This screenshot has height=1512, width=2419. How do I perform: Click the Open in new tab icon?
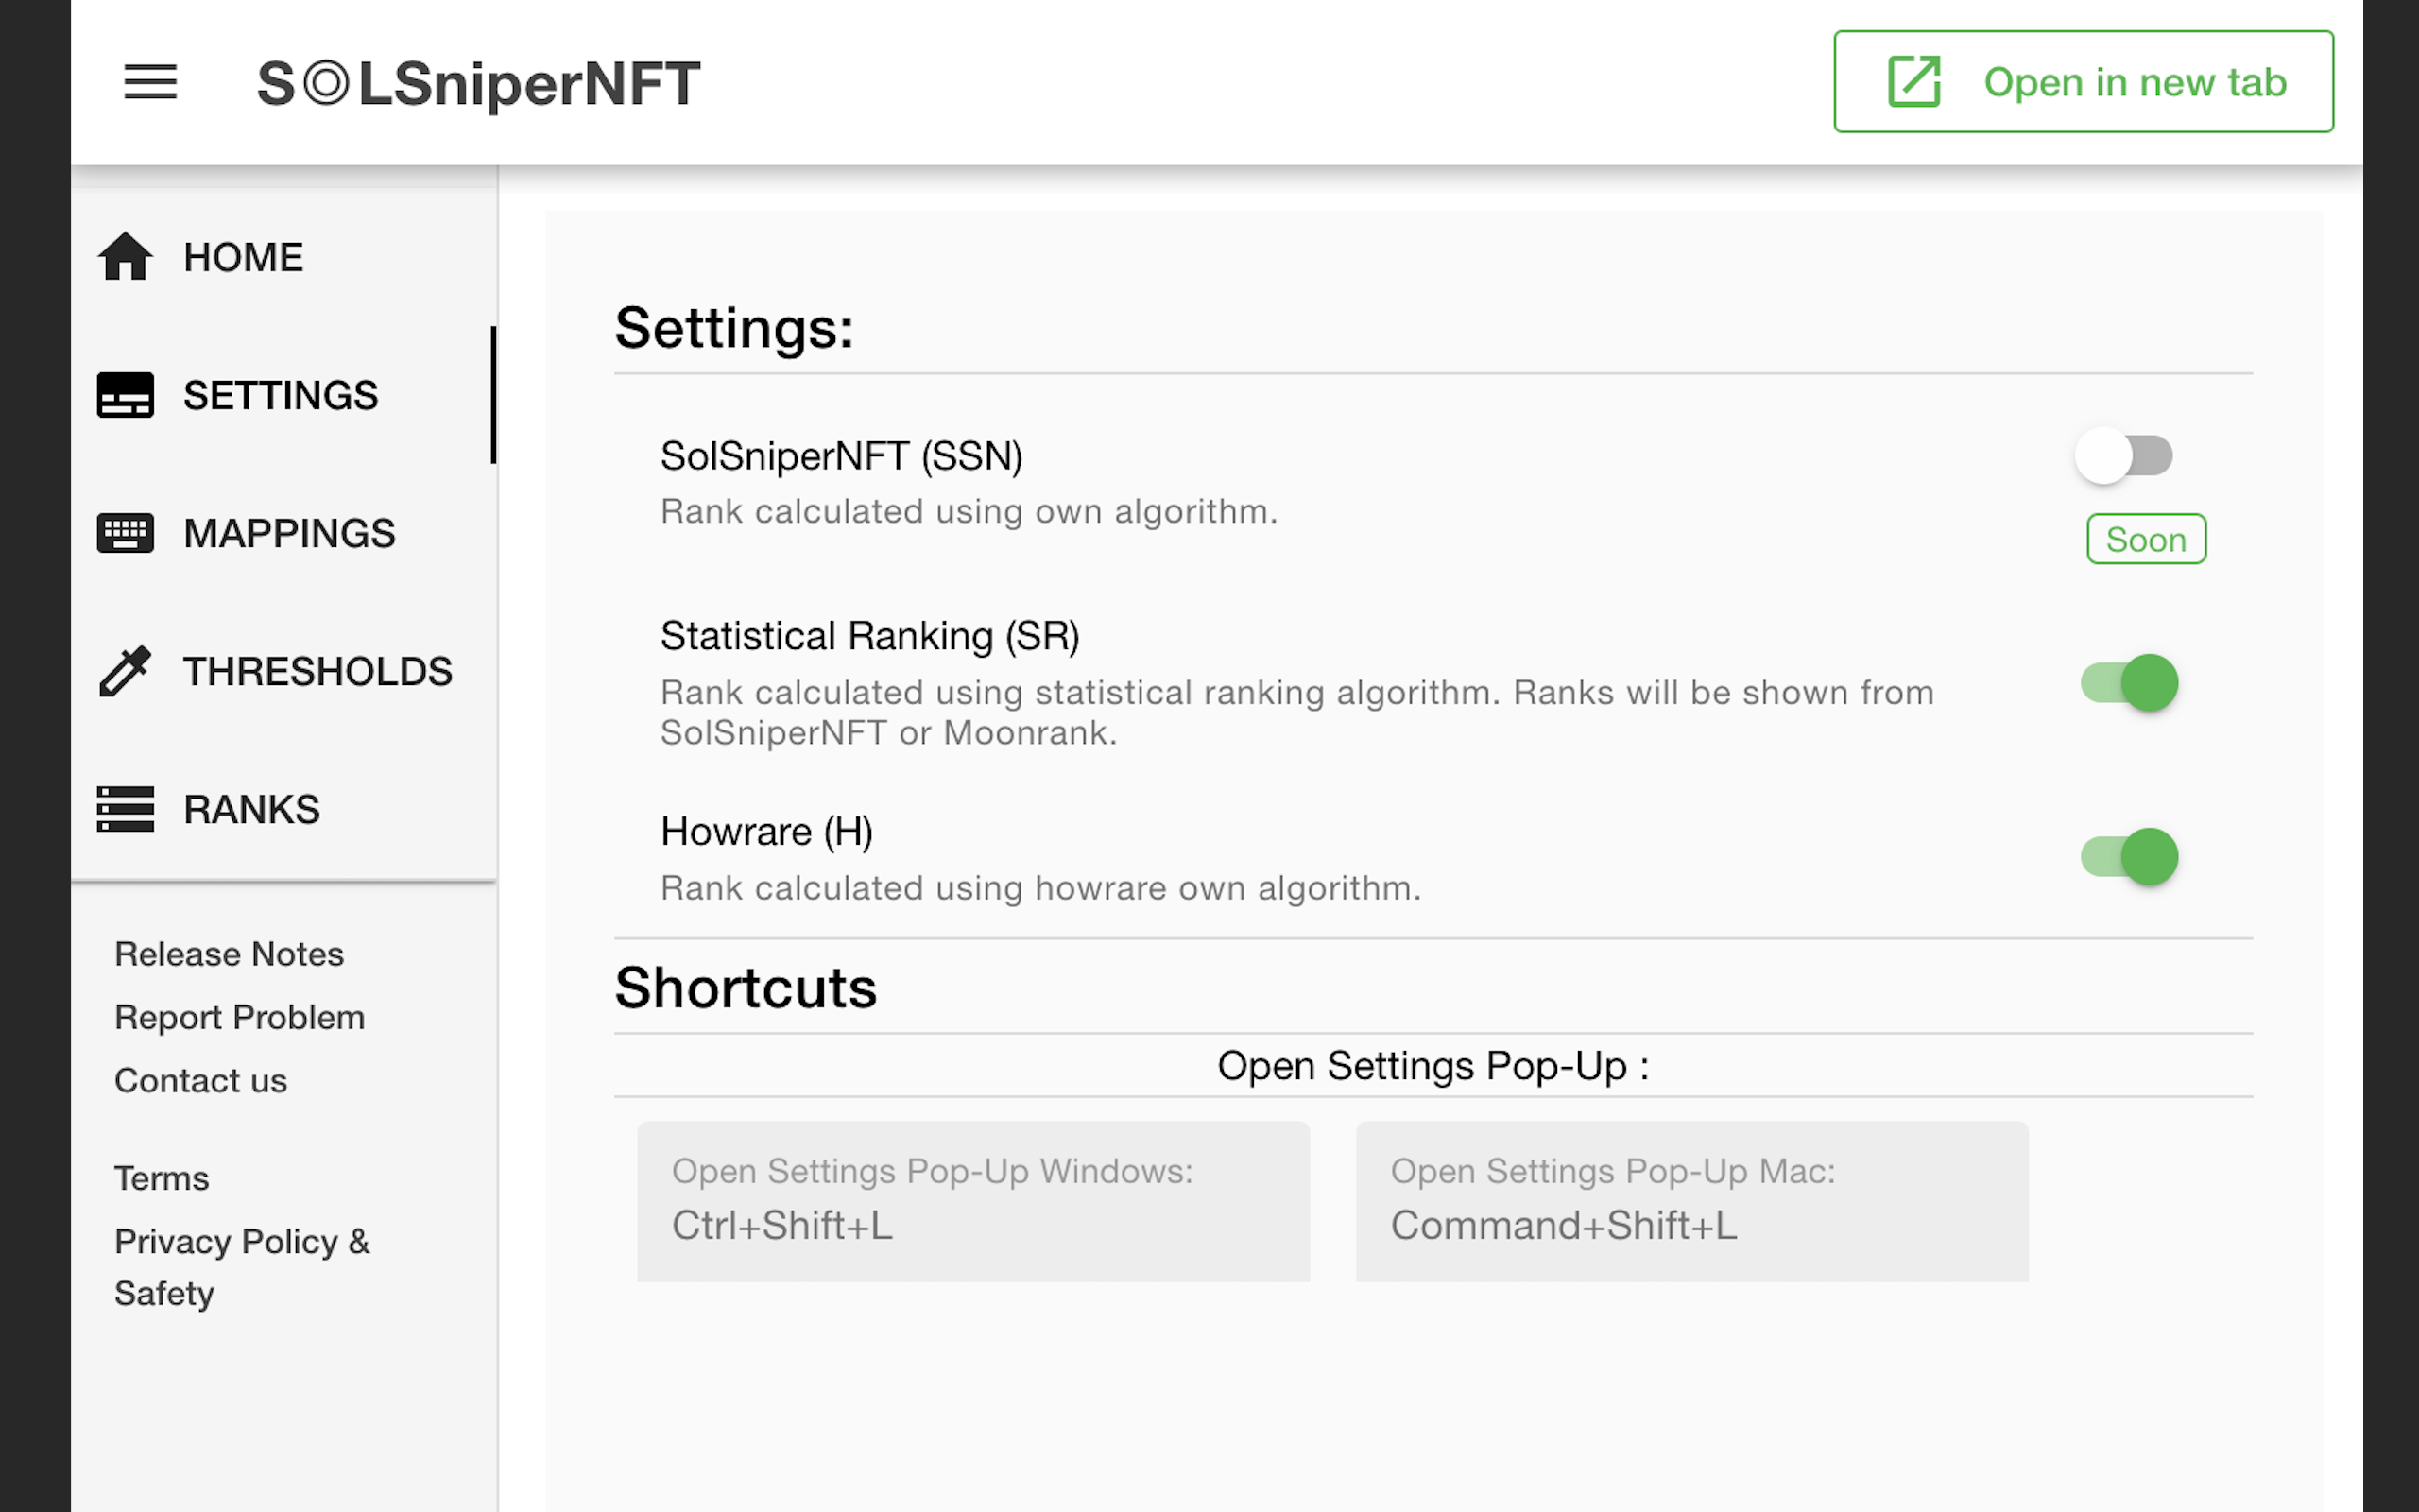(1915, 80)
